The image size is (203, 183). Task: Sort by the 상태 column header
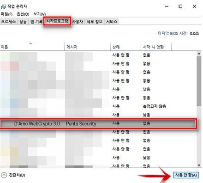pos(125,47)
